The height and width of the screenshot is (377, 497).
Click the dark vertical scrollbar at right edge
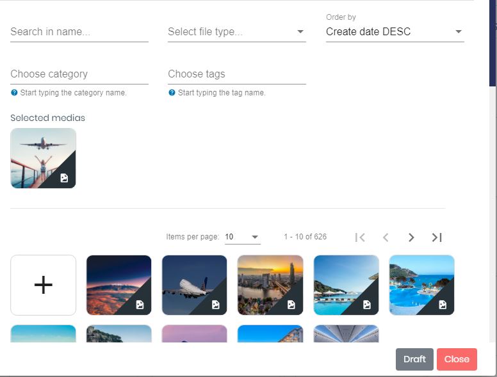[x=493, y=43]
